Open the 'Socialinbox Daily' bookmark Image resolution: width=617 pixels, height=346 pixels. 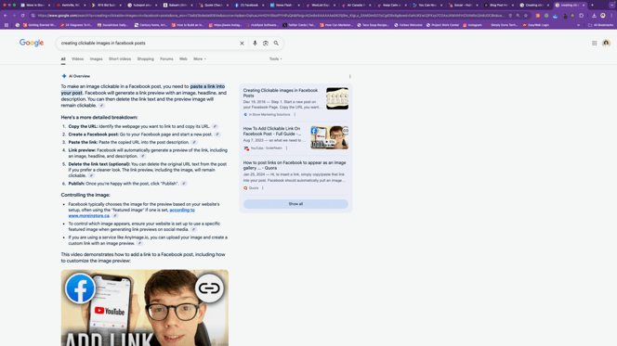tap(112, 25)
